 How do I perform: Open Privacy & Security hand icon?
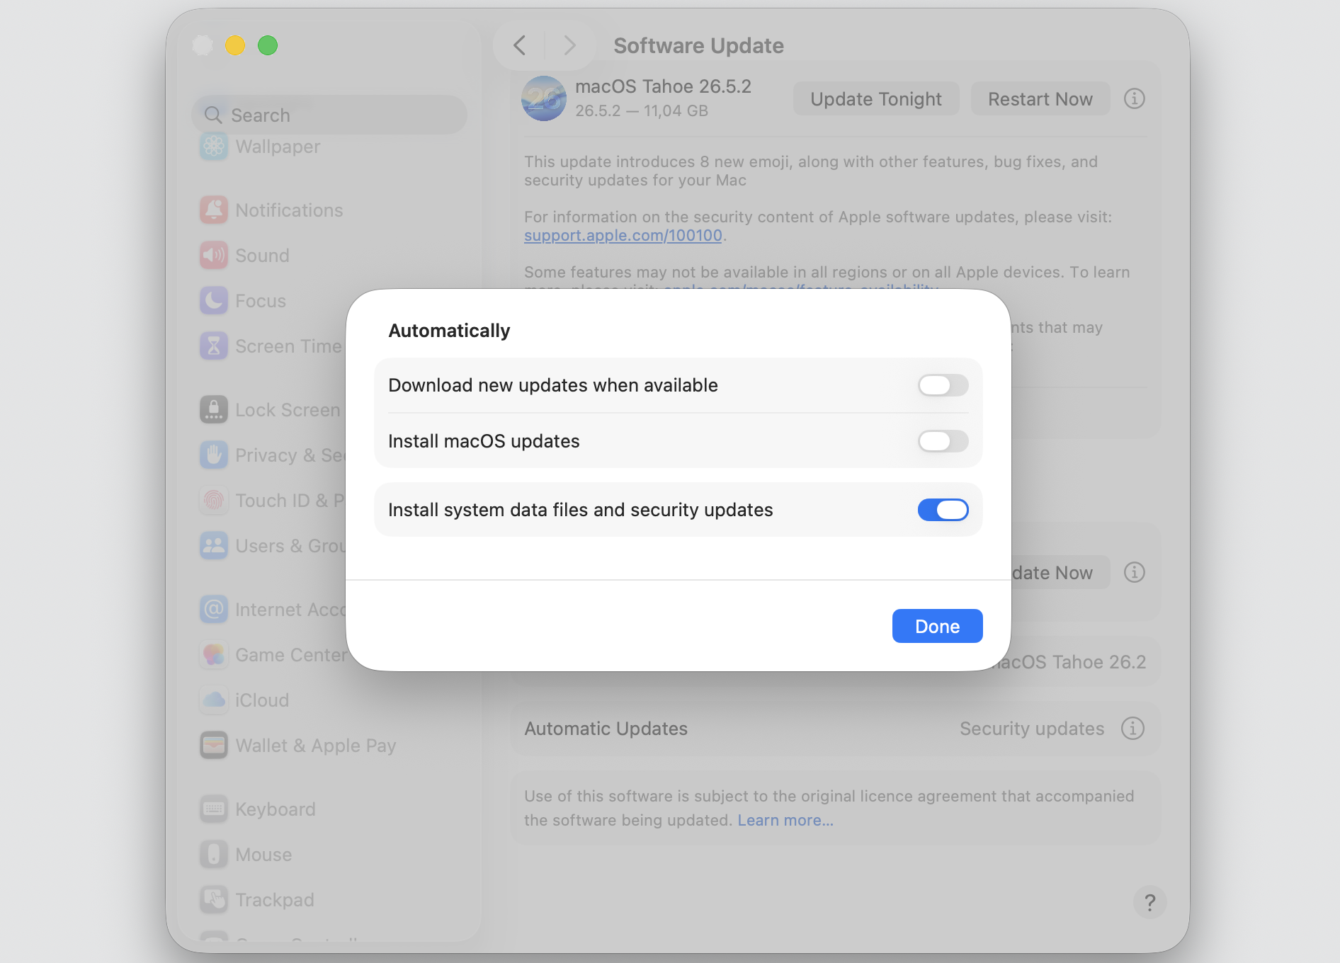(214, 455)
